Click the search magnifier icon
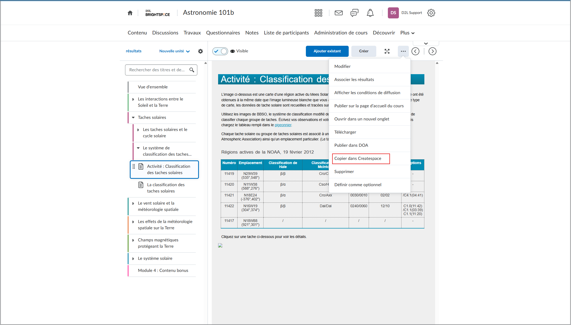This screenshot has width=571, height=325. tap(192, 70)
